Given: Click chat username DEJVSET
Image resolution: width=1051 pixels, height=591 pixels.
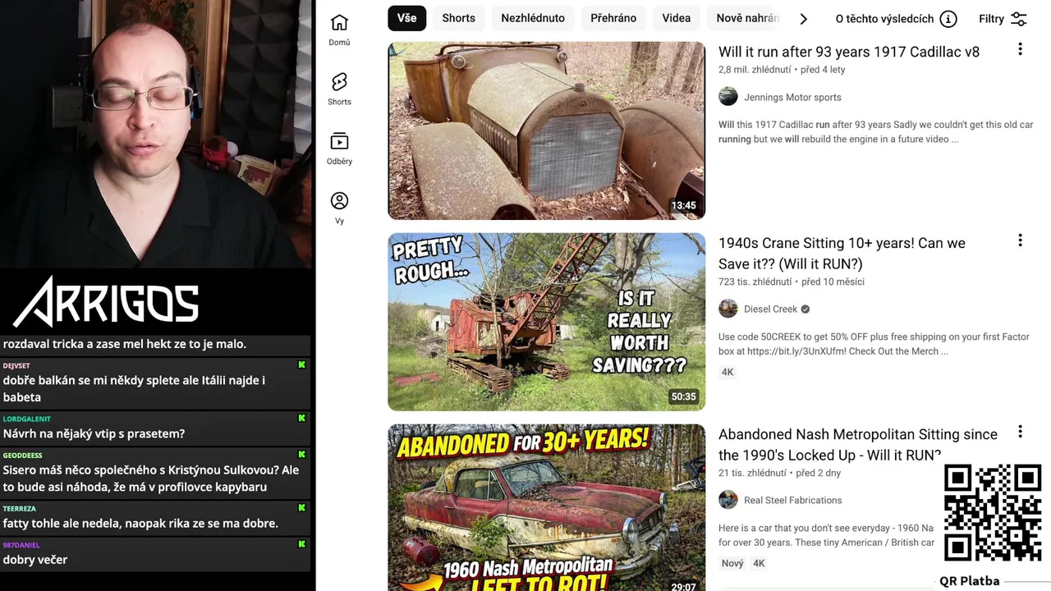Looking at the screenshot, I should pos(16,365).
